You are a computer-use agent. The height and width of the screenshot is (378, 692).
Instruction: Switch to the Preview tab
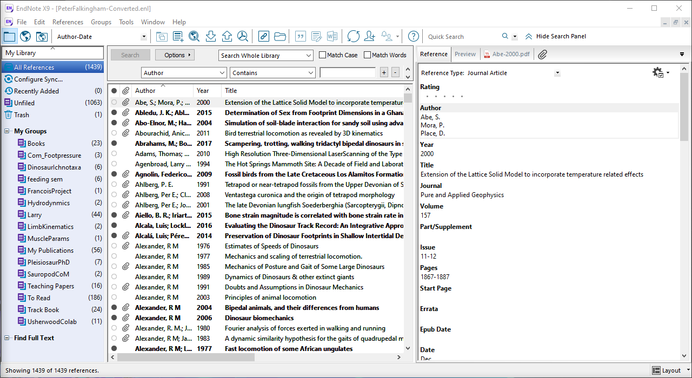(465, 54)
